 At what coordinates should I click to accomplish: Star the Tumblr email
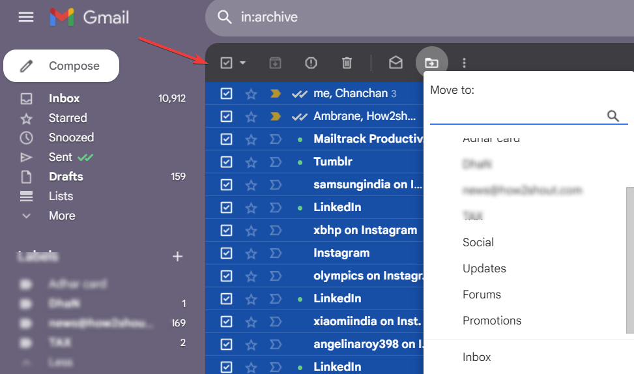(x=251, y=162)
